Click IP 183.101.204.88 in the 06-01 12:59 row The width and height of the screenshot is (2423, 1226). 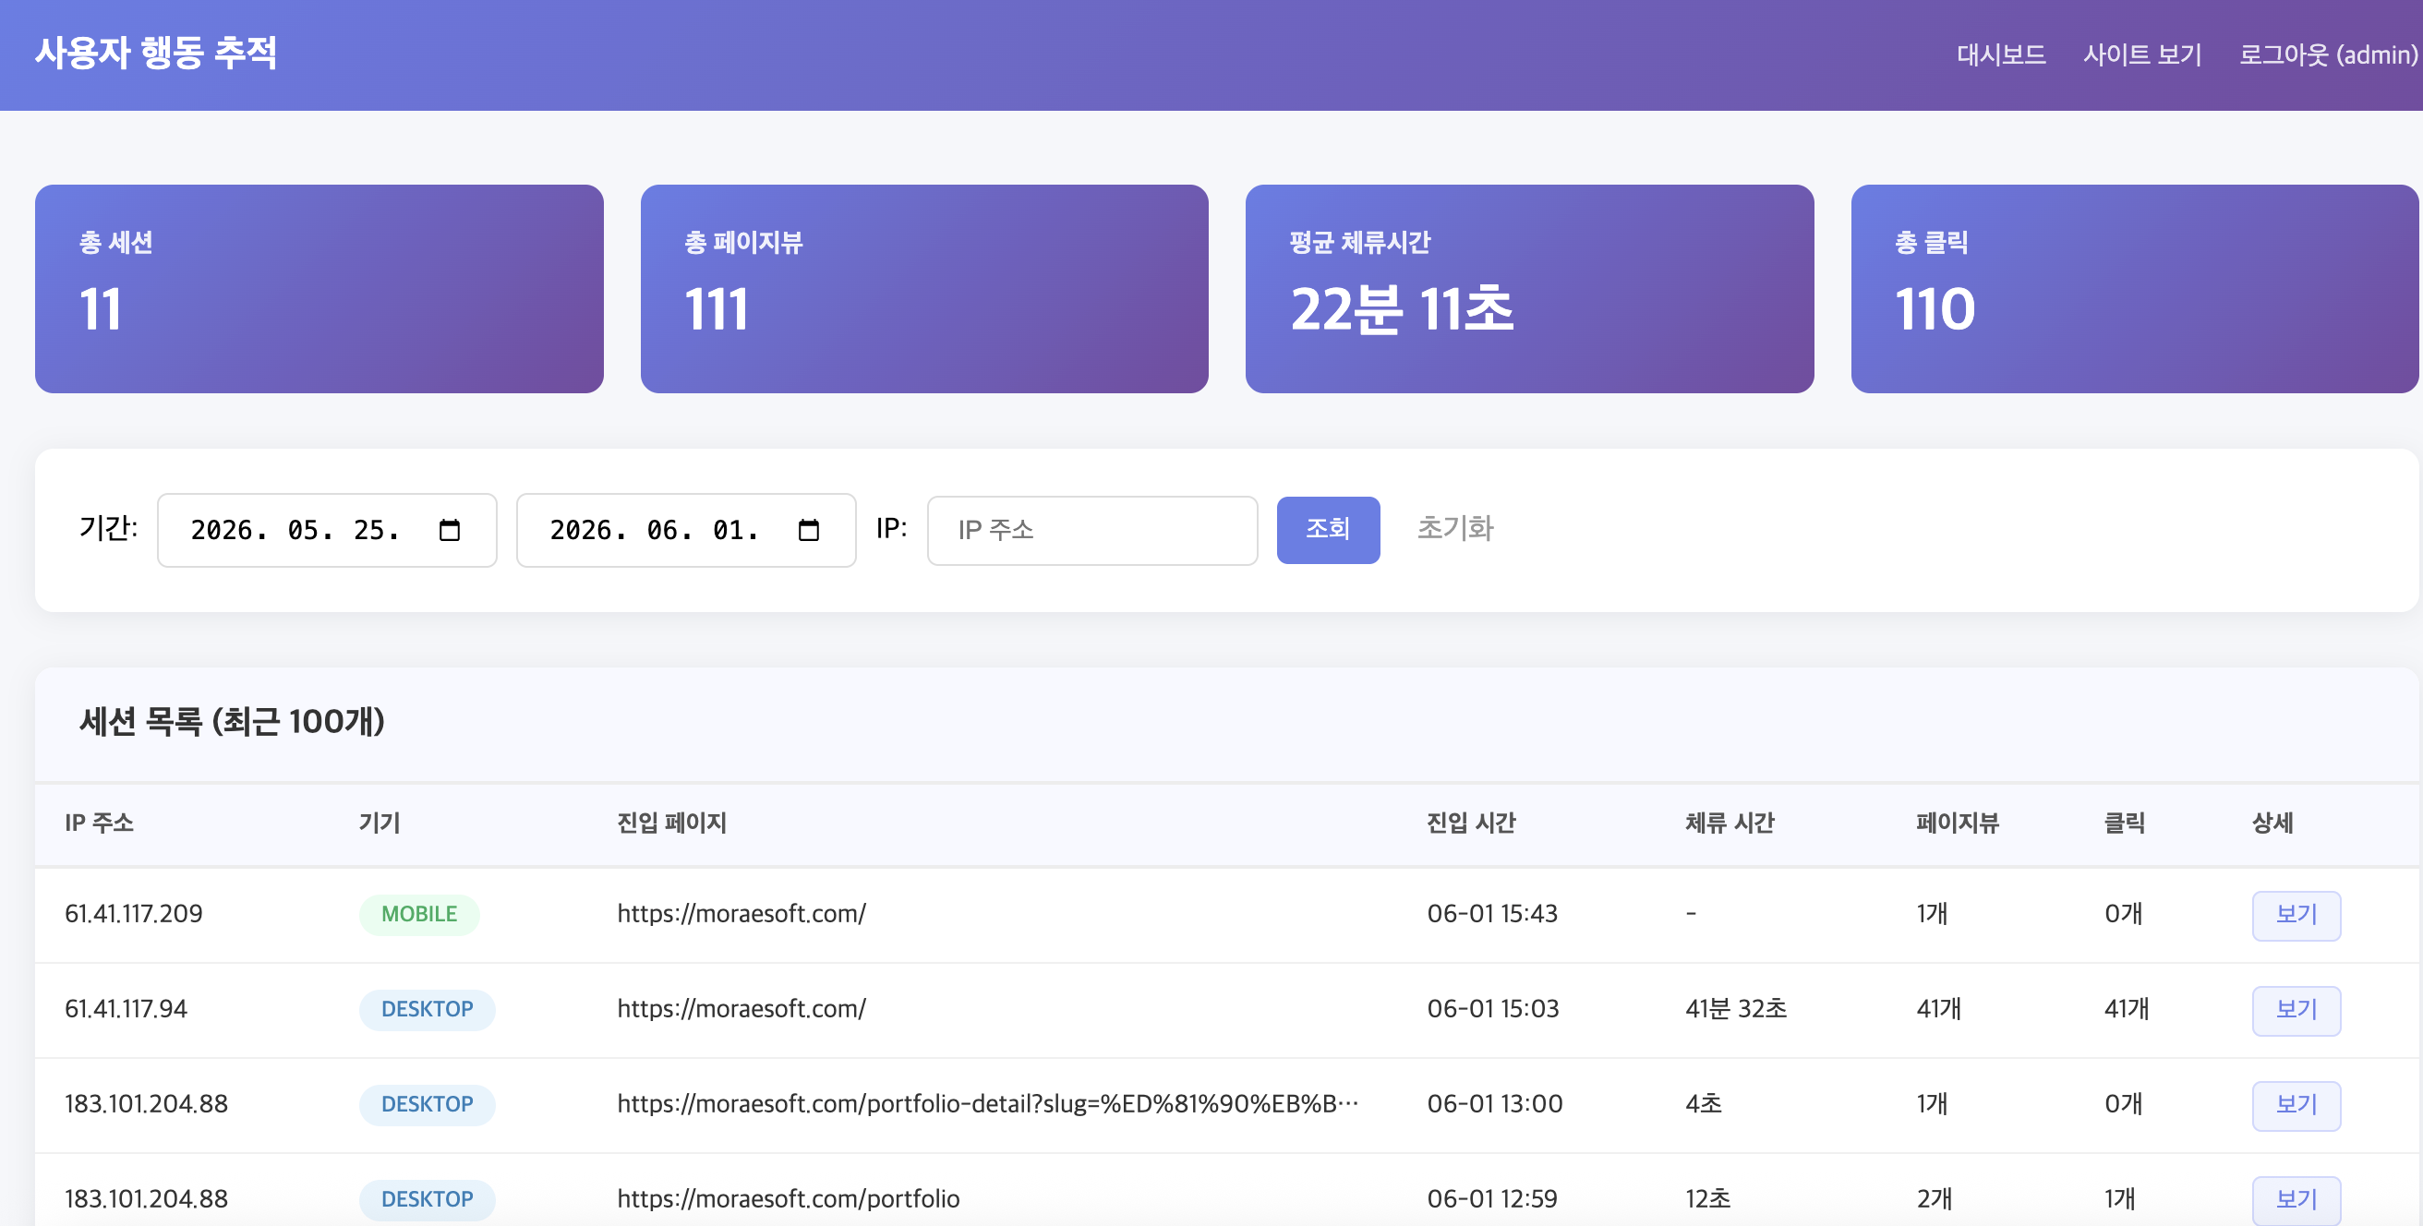click(x=146, y=1198)
